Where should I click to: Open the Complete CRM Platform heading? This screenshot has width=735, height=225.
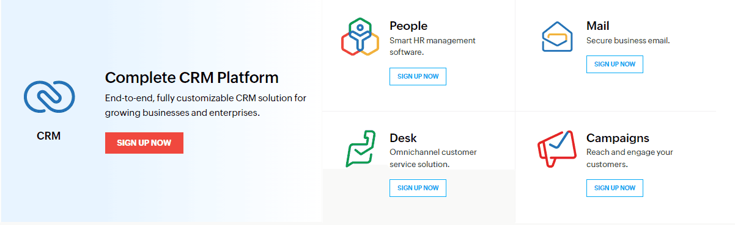192,77
